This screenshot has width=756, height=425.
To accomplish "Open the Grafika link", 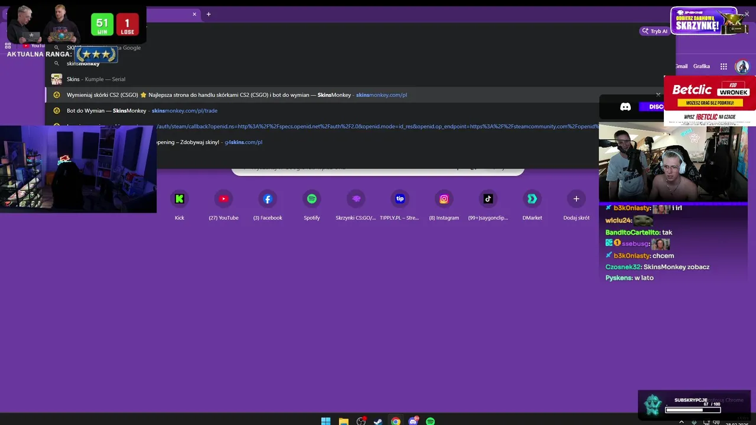I will pyautogui.click(x=702, y=66).
